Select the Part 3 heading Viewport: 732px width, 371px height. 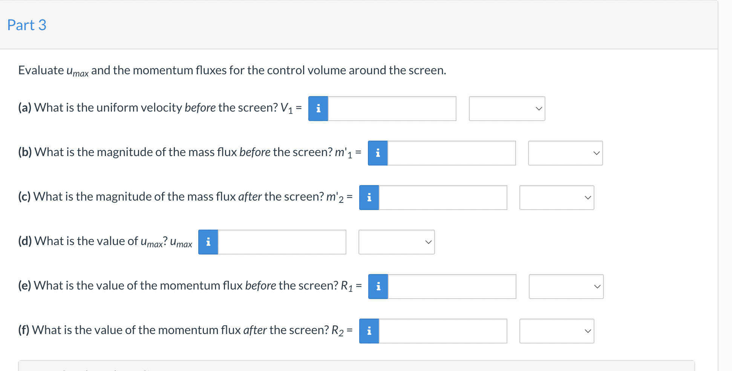tap(26, 25)
